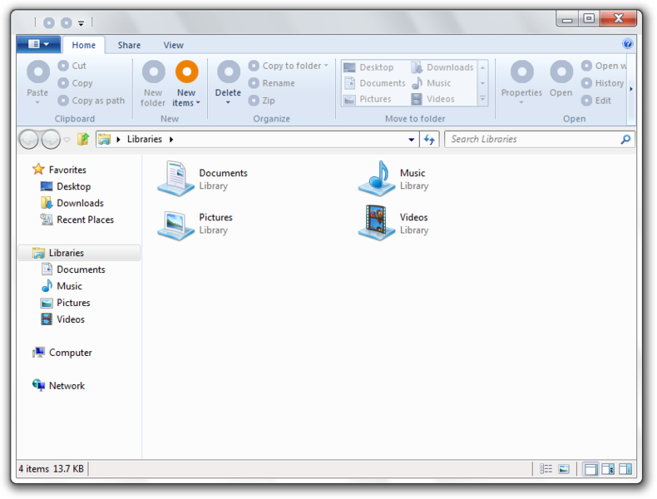The width and height of the screenshot is (657, 499).
Task: Click History in Open group
Action: [x=603, y=83]
